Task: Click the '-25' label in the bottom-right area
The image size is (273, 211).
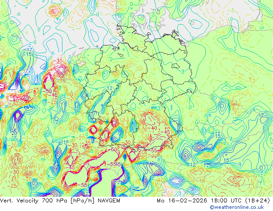Action: 236,185
